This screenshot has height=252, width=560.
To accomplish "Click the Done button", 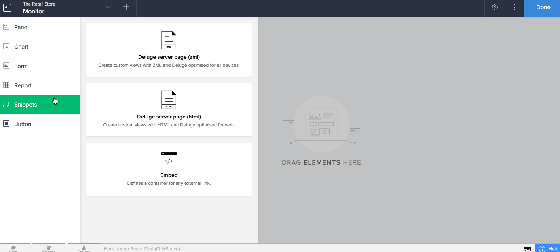I will click(x=543, y=8).
